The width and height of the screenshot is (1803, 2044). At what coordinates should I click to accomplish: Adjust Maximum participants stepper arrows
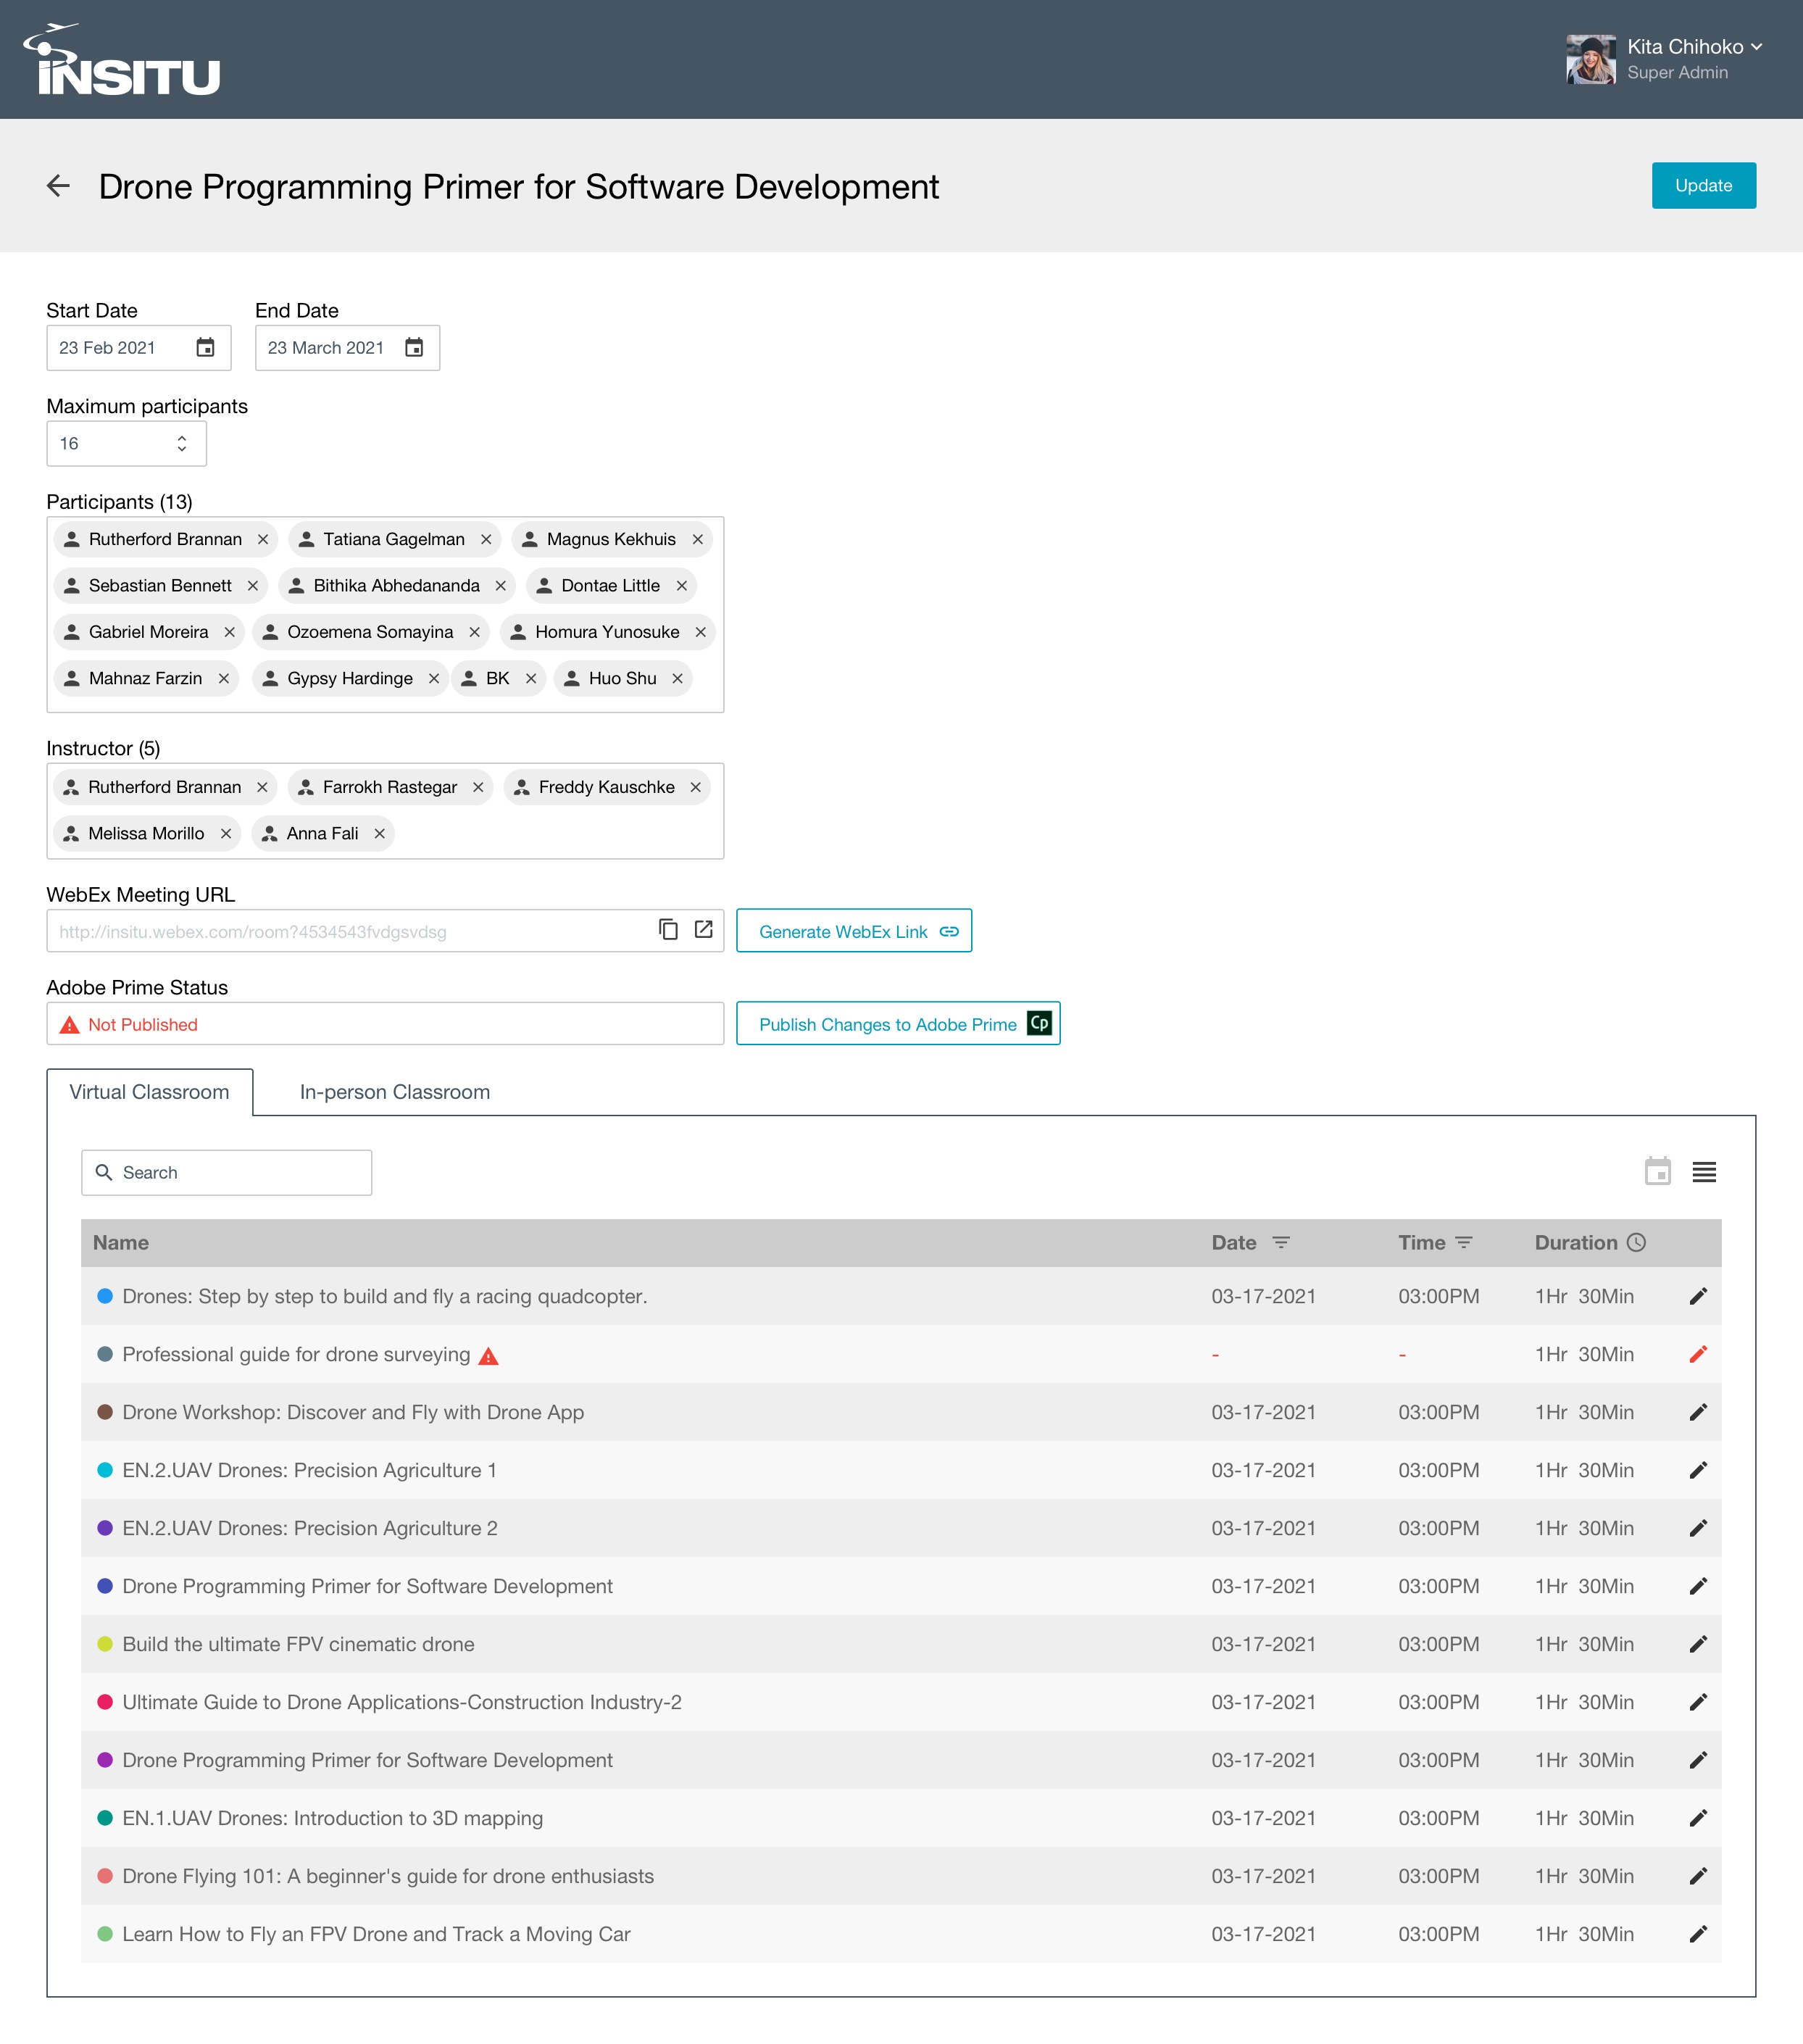pyautogui.click(x=182, y=443)
